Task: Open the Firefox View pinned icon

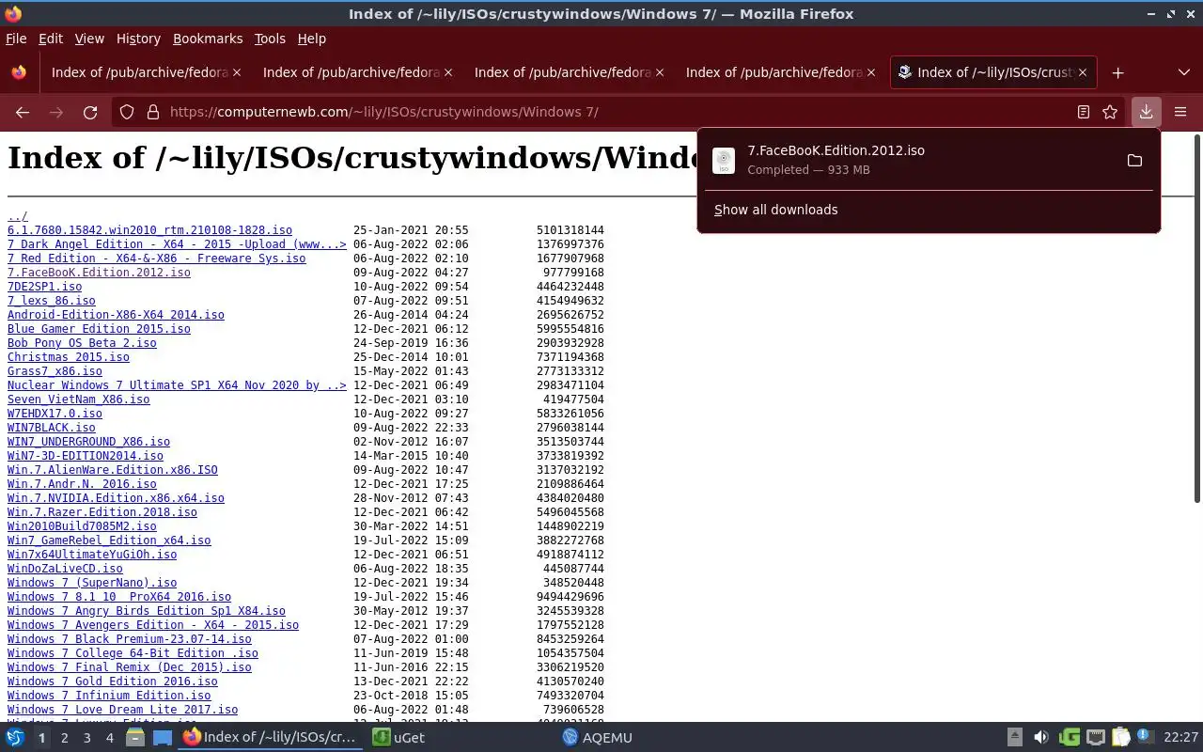Action: (x=19, y=72)
